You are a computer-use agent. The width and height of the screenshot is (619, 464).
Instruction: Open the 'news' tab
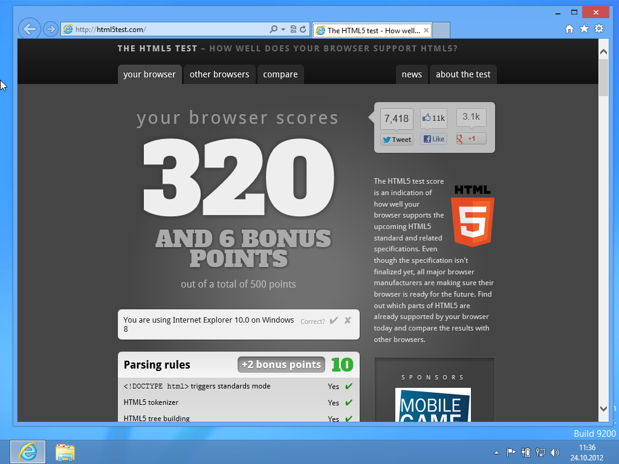[x=412, y=74]
